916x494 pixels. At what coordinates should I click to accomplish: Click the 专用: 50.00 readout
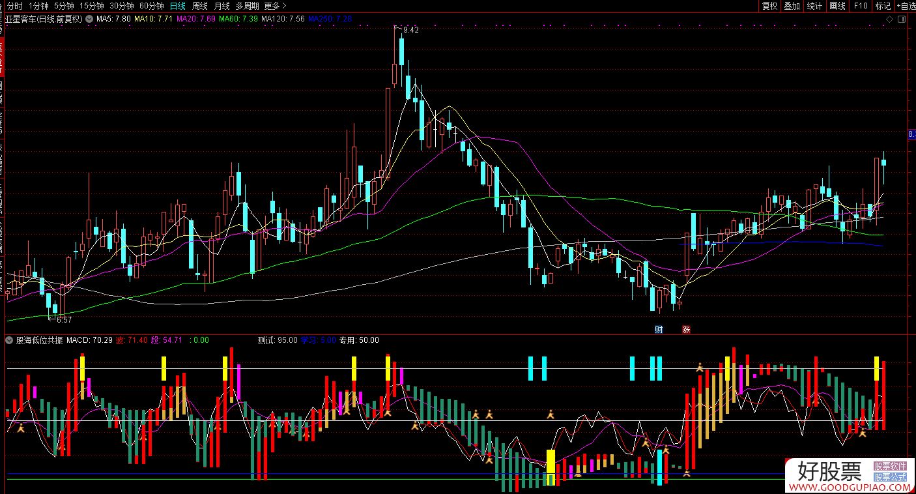pos(359,340)
